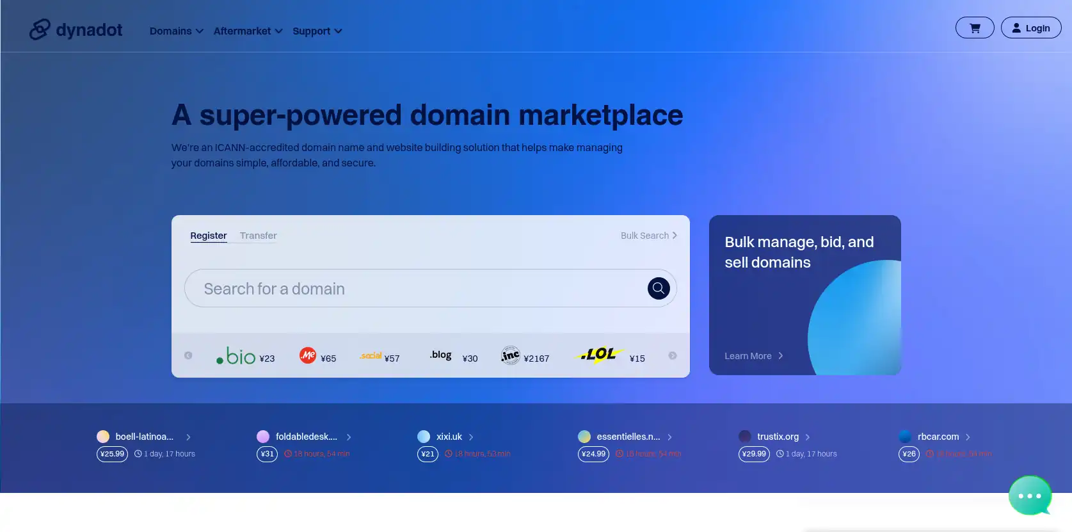Open the boell-latinoa... auction listing
1072x532 pixels.
click(145, 437)
